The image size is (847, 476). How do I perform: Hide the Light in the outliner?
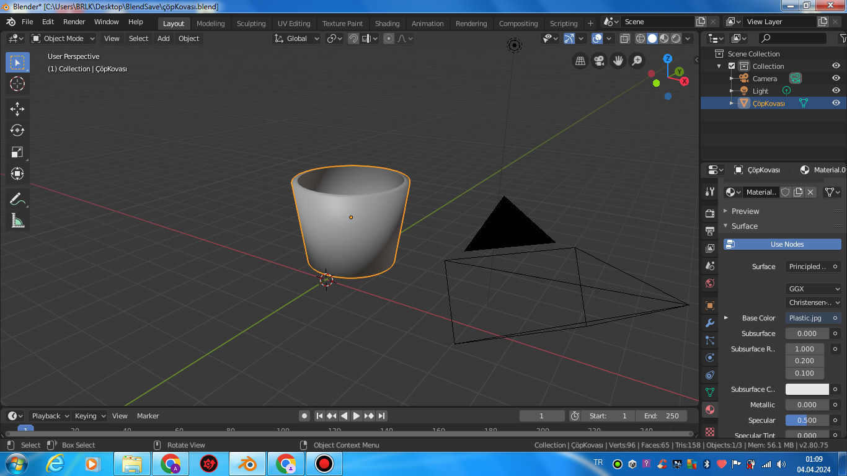836,90
